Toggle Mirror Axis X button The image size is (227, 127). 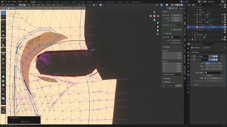click(x=207, y=64)
